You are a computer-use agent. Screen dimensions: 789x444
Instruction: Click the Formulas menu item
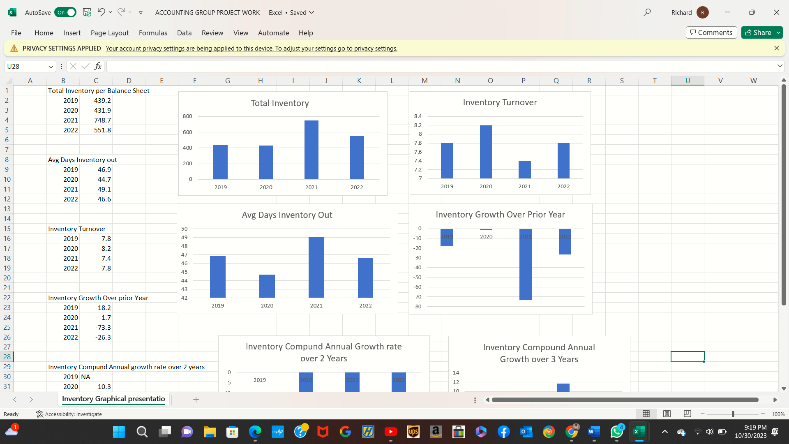pos(152,32)
